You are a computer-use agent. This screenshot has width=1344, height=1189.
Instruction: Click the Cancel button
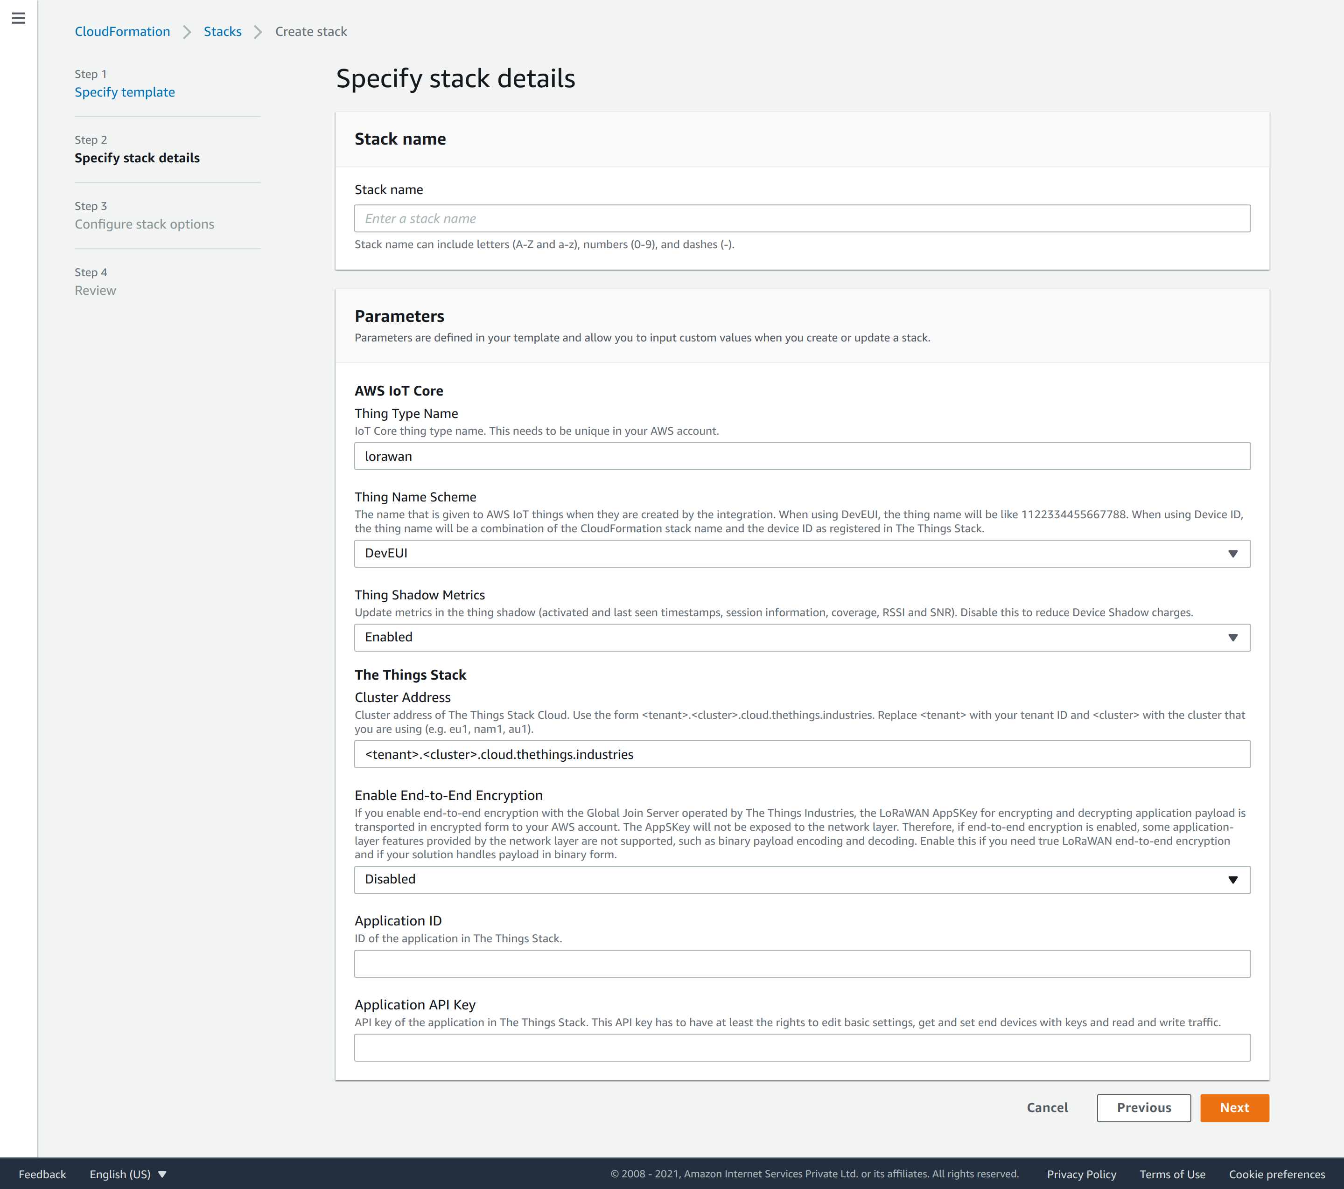tap(1048, 1107)
